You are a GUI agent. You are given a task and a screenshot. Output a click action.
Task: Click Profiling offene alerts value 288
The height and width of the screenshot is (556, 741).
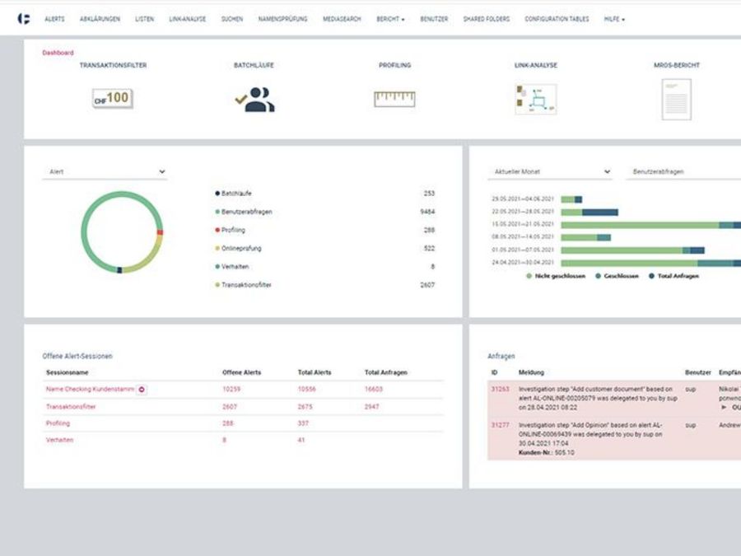pyautogui.click(x=228, y=423)
